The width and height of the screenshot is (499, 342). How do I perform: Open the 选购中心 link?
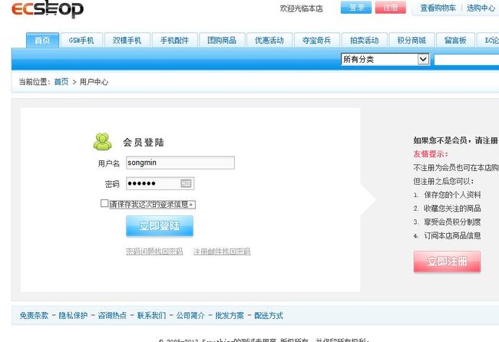coord(481,8)
